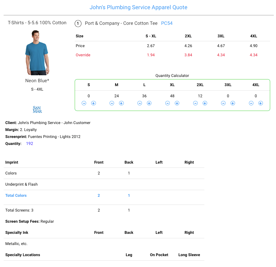Reduce XL quantity using the minus icon

point(168,103)
